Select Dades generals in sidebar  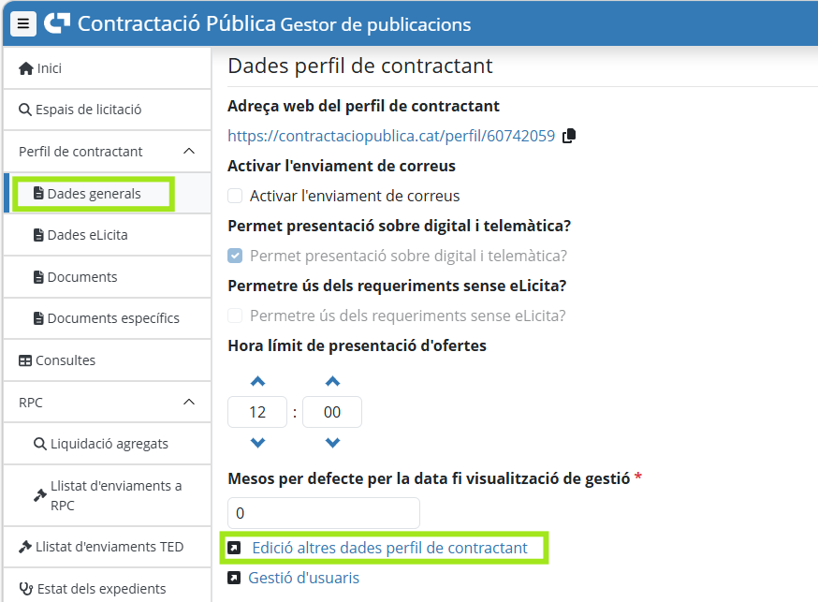107,194
